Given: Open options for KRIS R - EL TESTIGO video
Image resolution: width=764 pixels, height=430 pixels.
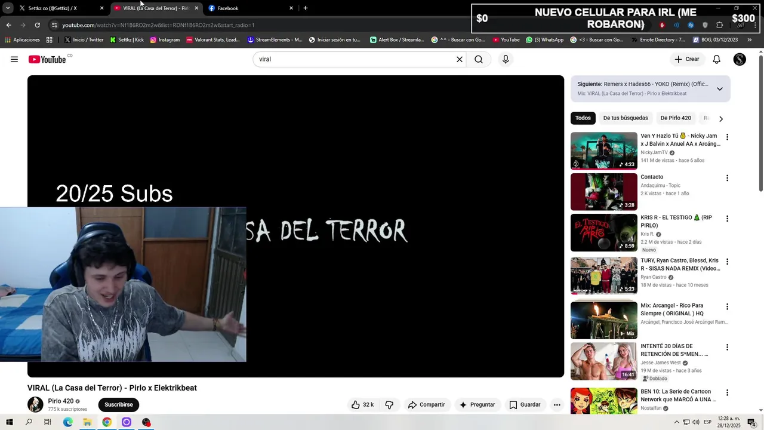Looking at the screenshot, I should tap(727, 219).
